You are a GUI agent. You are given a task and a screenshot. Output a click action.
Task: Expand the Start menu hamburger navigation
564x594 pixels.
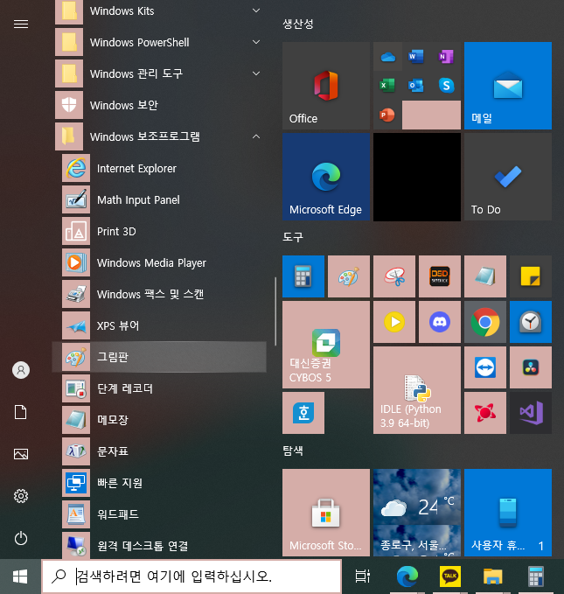point(21,24)
